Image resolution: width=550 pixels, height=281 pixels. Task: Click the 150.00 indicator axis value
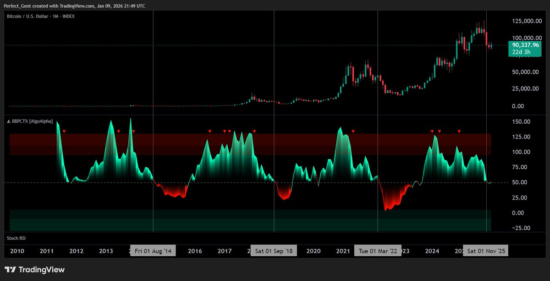click(x=522, y=121)
